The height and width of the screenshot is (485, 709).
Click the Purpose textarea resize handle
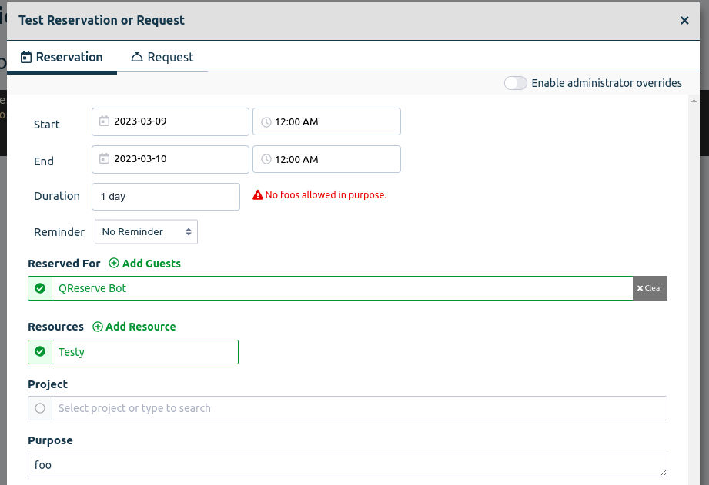(663, 473)
